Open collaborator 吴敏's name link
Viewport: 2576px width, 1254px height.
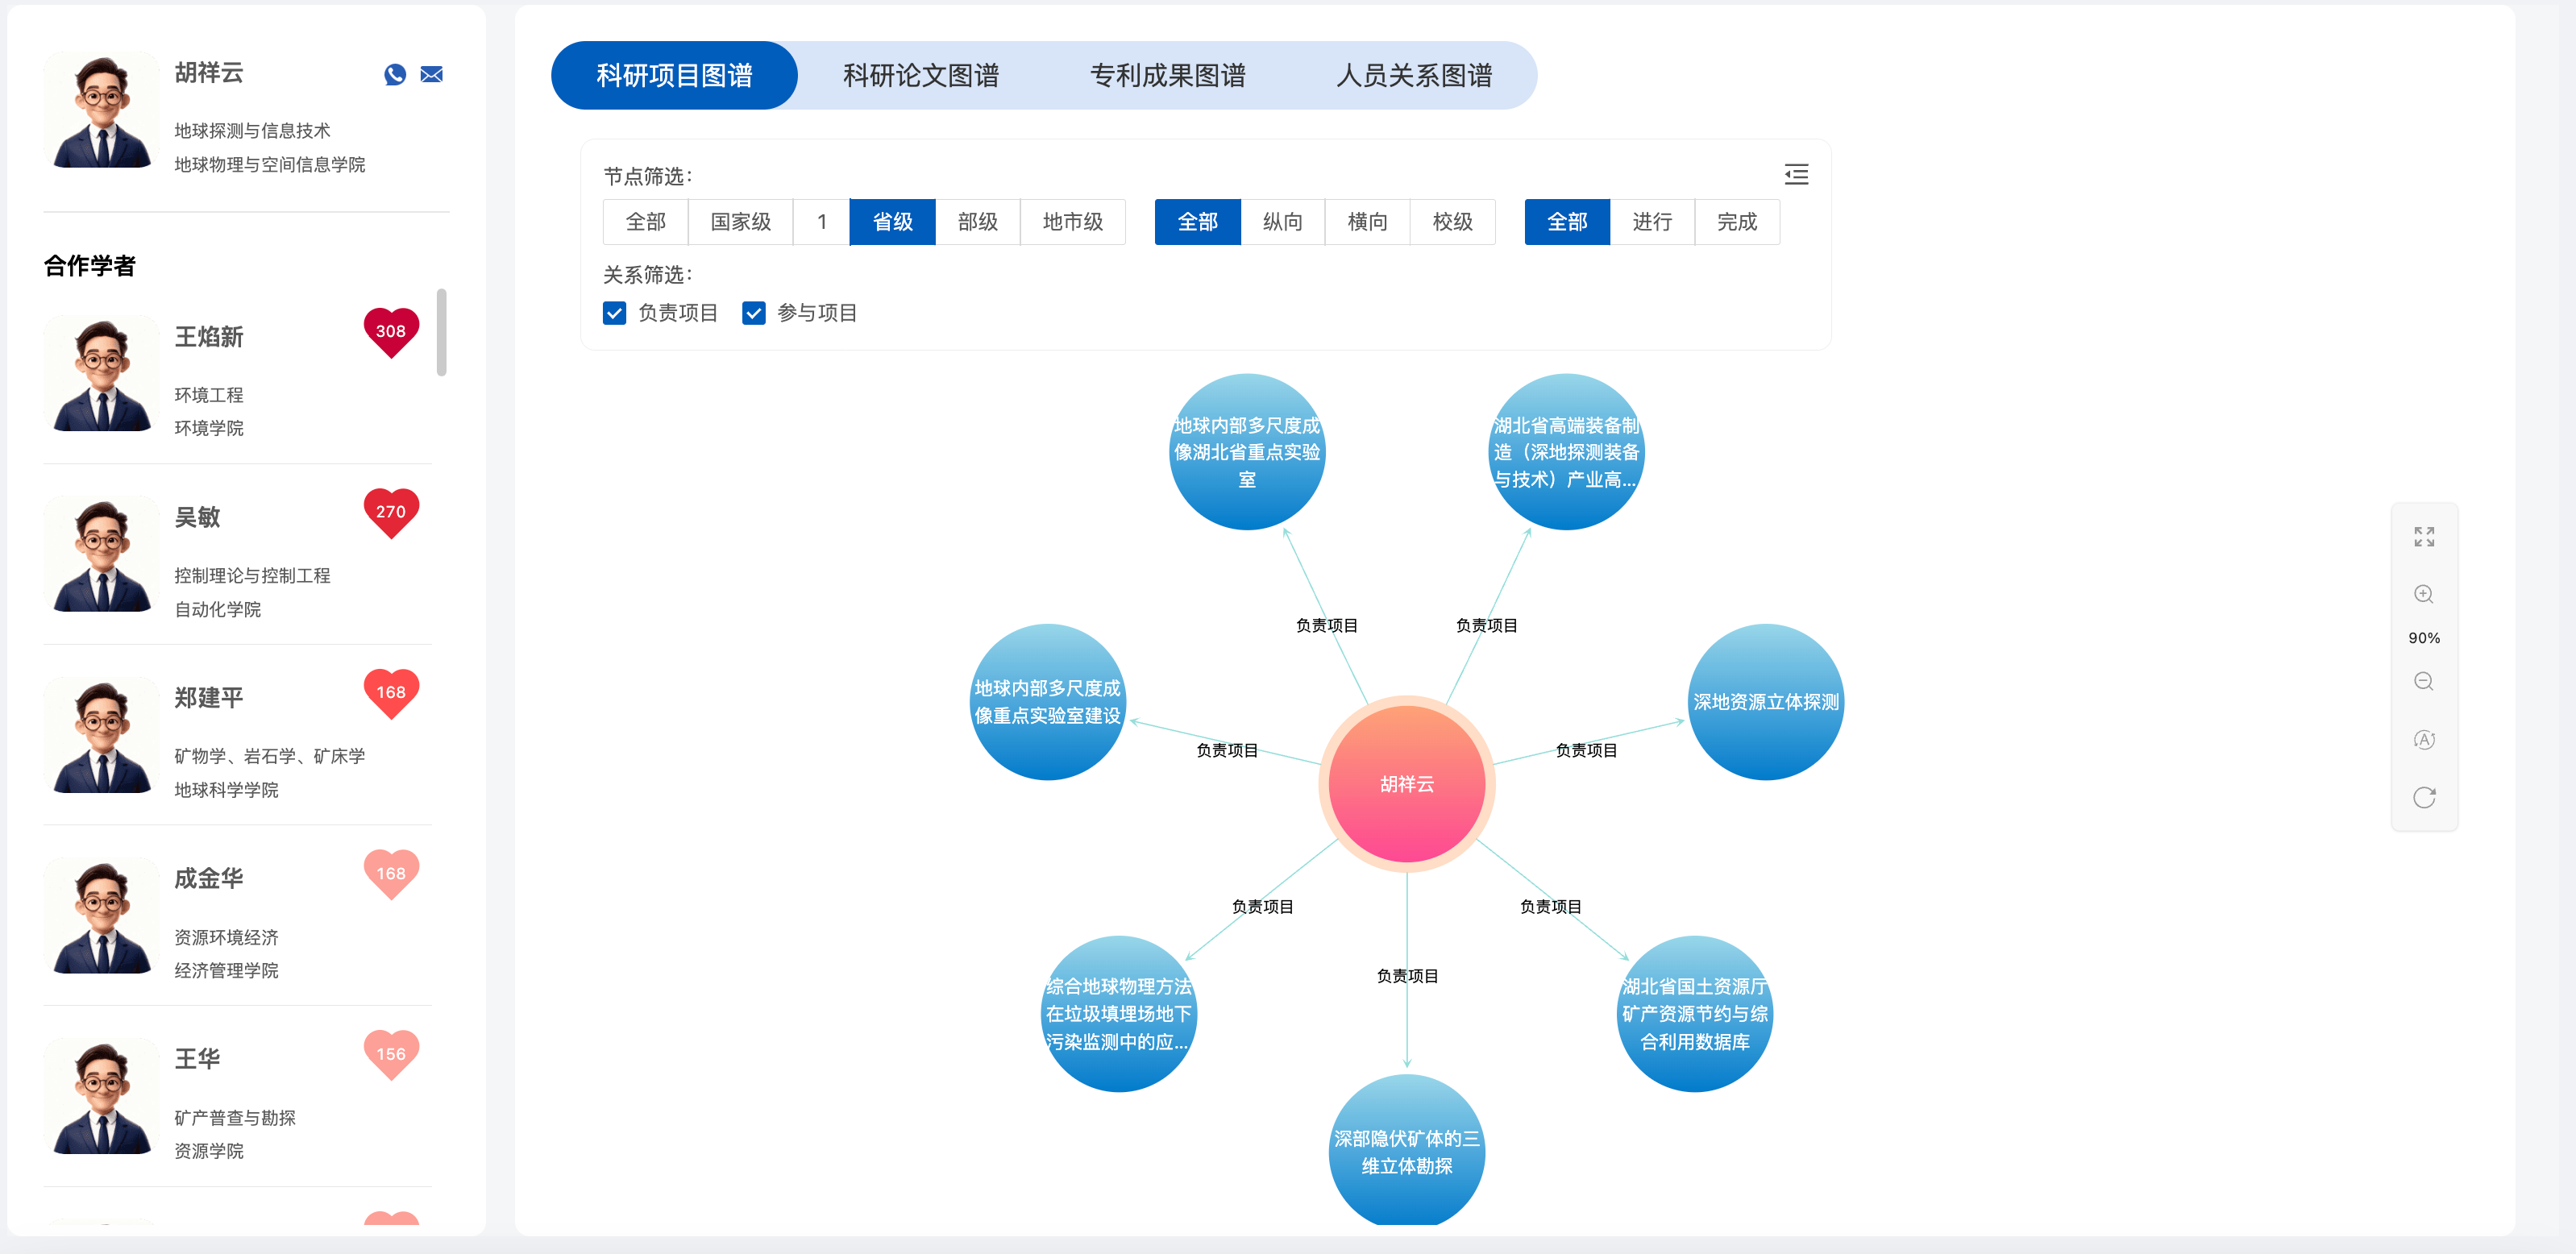point(197,518)
